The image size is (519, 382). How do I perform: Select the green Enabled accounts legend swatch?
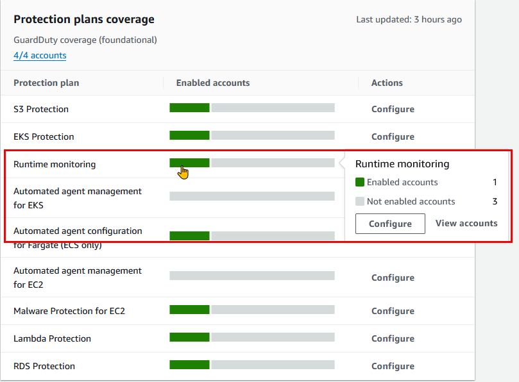click(361, 182)
